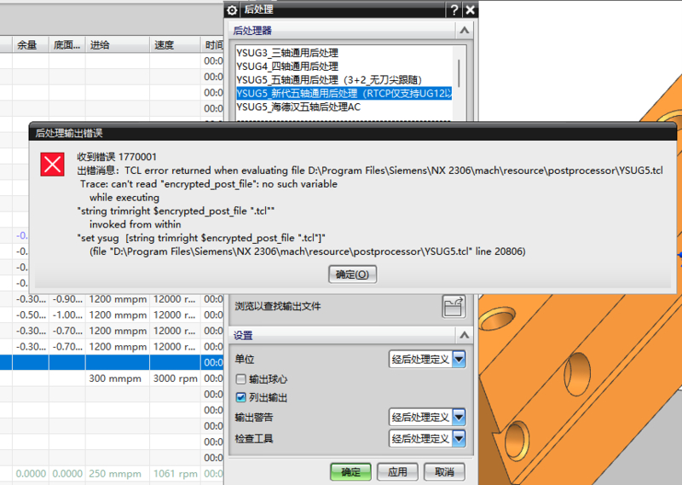The height and width of the screenshot is (485, 682).
Task: Select YSUG5_新代五轴通用后处理 RTCP entry
Action: click(344, 94)
